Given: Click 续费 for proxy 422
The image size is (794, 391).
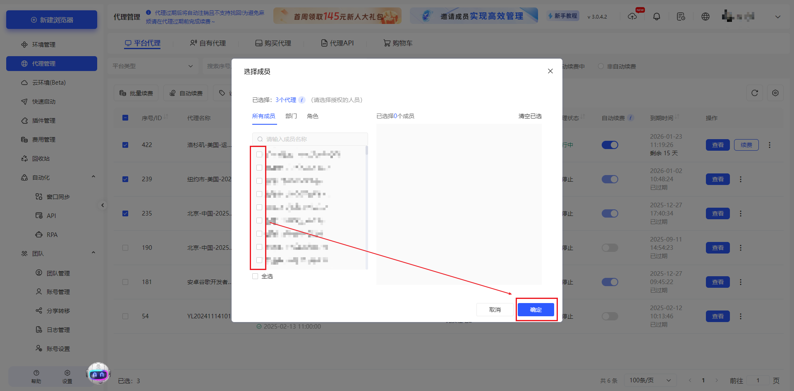Looking at the screenshot, I should pyautogui.click(x=746, y=145).
